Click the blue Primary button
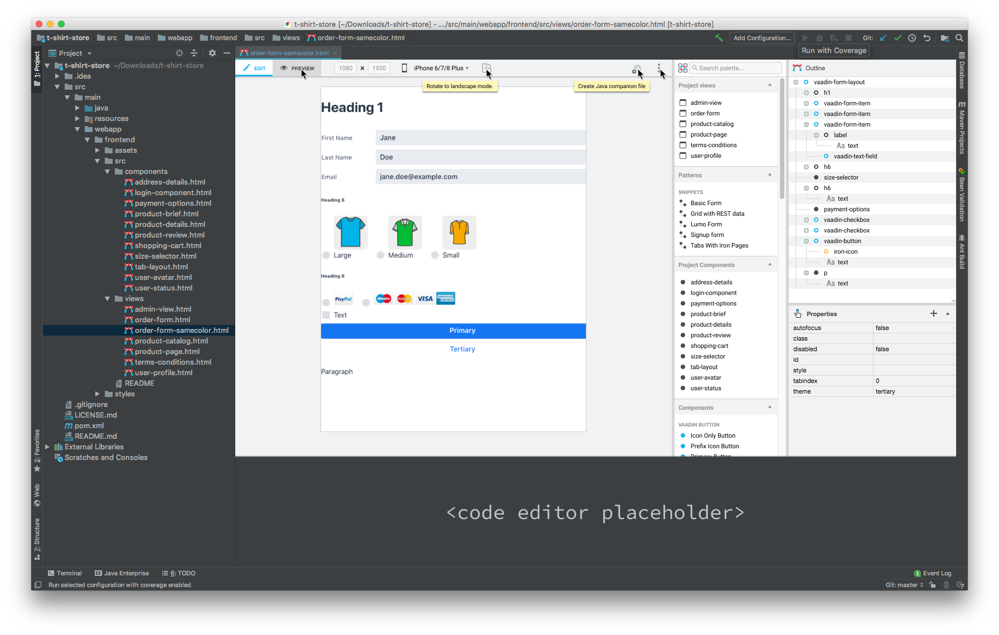The image size is (999, 635). (453, 331)
